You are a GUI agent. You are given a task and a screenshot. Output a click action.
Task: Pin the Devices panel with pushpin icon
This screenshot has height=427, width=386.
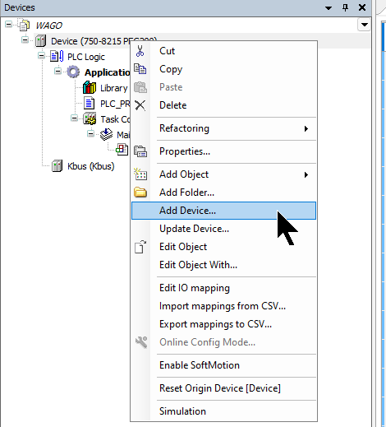(x=346, y=7)
